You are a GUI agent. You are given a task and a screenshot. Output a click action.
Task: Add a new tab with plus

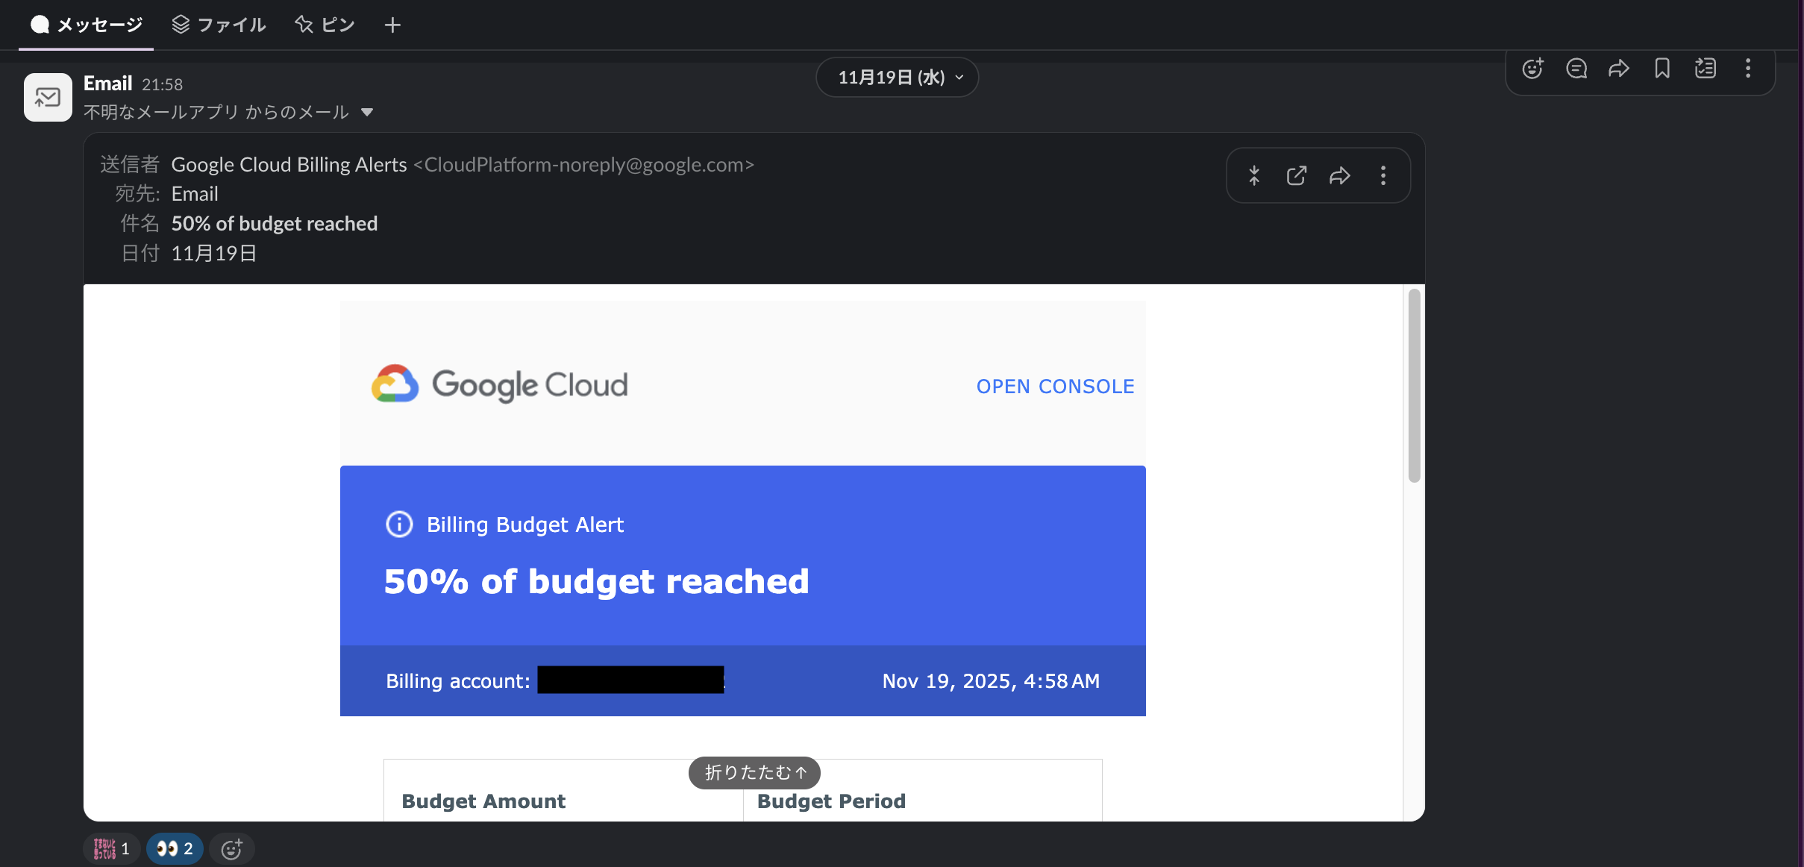(x=392, y=25)
